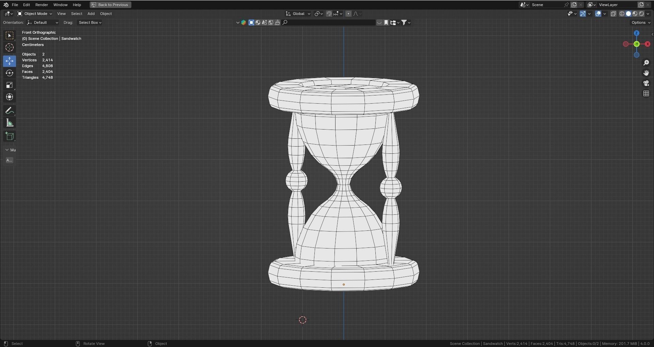Open Global transform orientation dropdown

298,14
